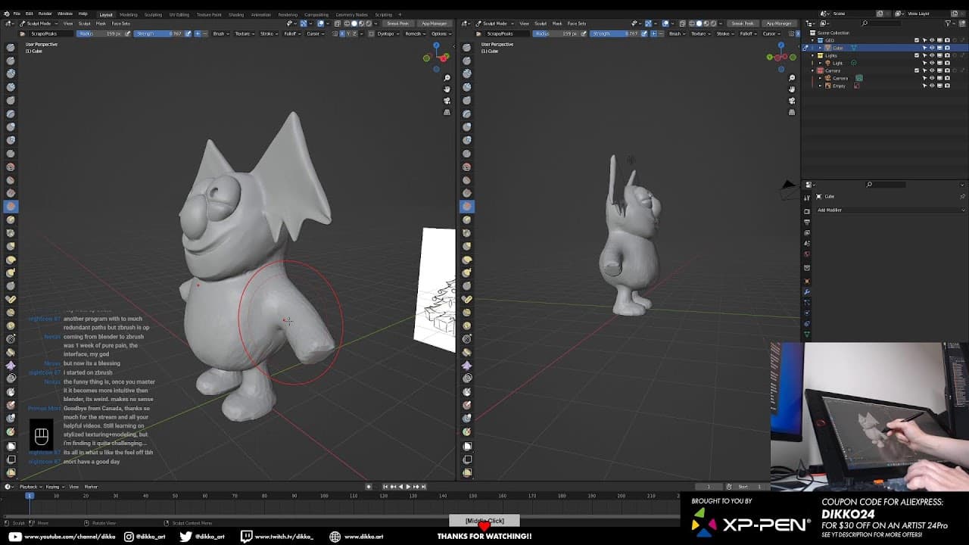Screen dimensions: 969x545
Task: Select the Draw brush in right viewport toolbar
Action: click(467, 47)
